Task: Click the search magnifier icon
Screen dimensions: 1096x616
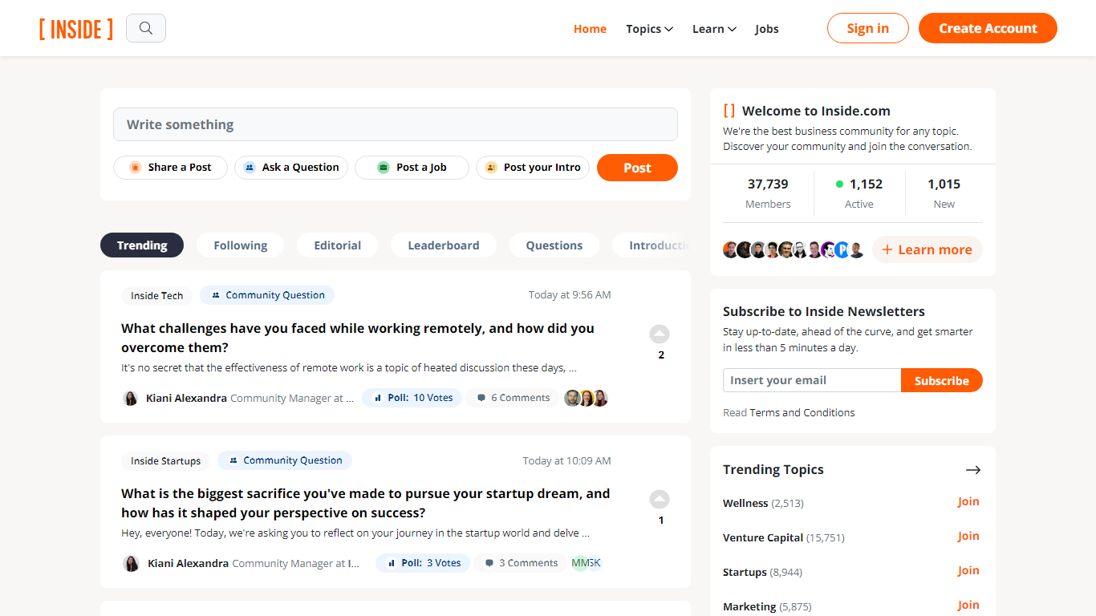Action: (x=146, y=28)
